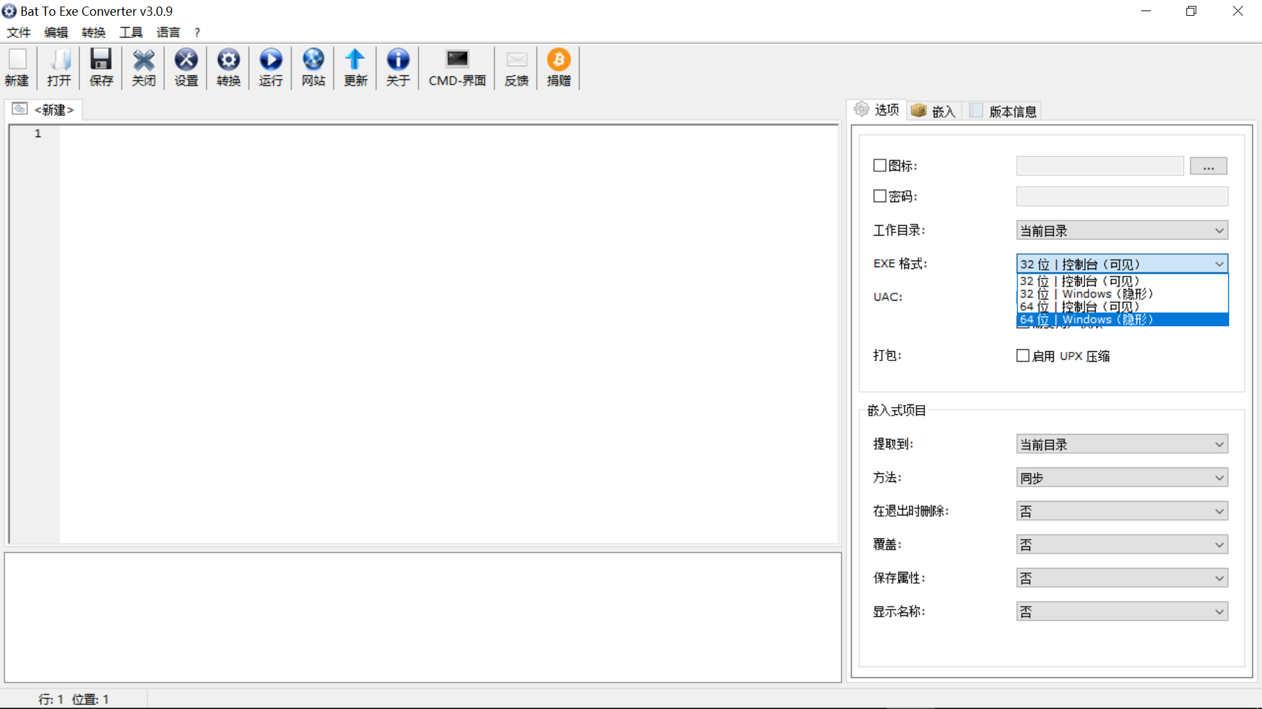
Task: Open the 方法 (Method) dropdown
Action: pos(1121,478)
